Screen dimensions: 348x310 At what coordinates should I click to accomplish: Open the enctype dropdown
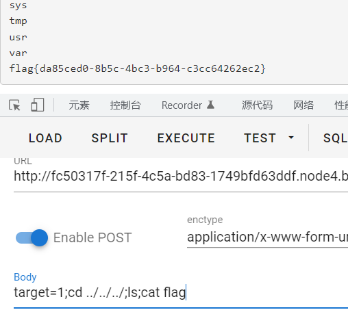tap(267, 237)
